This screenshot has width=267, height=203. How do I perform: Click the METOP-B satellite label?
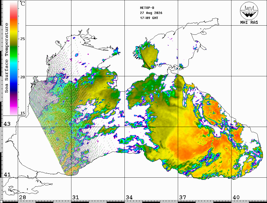tap(147, 8)
